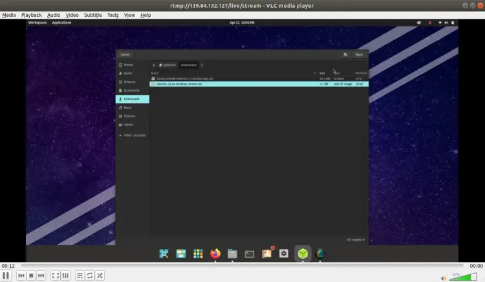Click the Files folder icon in the dock
Viewport: 485px width, 282px height.
(232, 254)
